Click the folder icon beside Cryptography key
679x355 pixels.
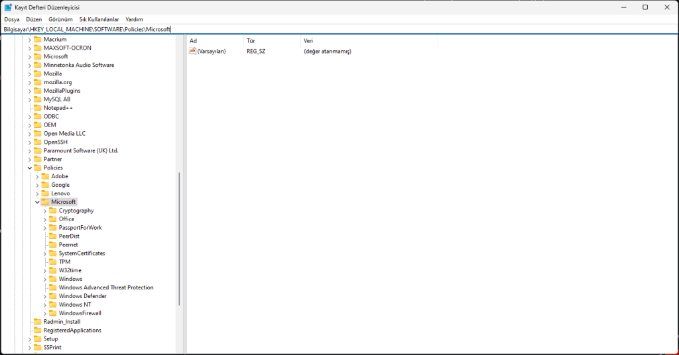click(53, 211)
